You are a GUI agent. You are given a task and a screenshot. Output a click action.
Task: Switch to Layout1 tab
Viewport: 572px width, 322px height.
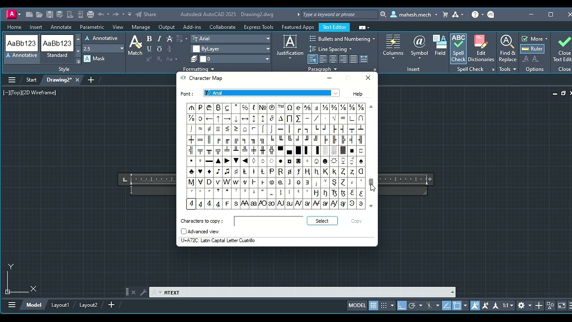tap(60, 305)
